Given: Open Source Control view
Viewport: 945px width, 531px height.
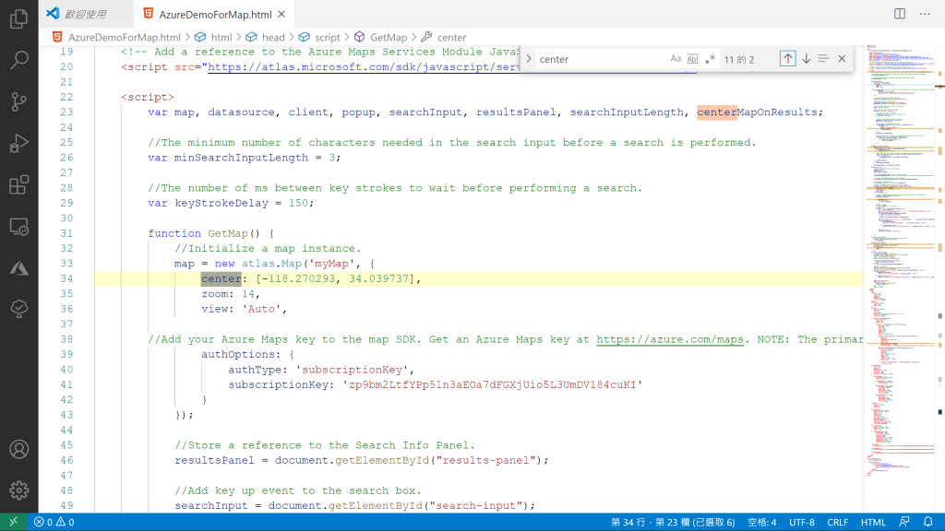Looking at the screenshot, I should tap(18, 101).
